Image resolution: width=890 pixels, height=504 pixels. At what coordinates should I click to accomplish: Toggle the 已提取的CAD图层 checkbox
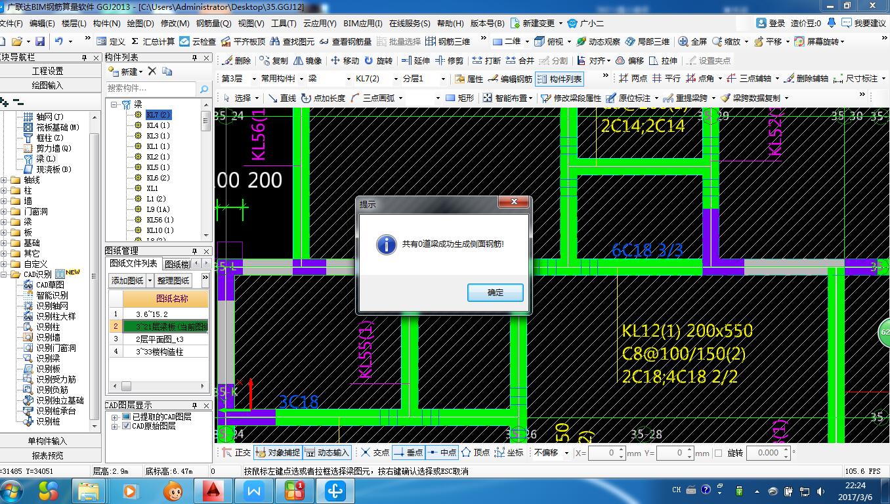point(126,417)
